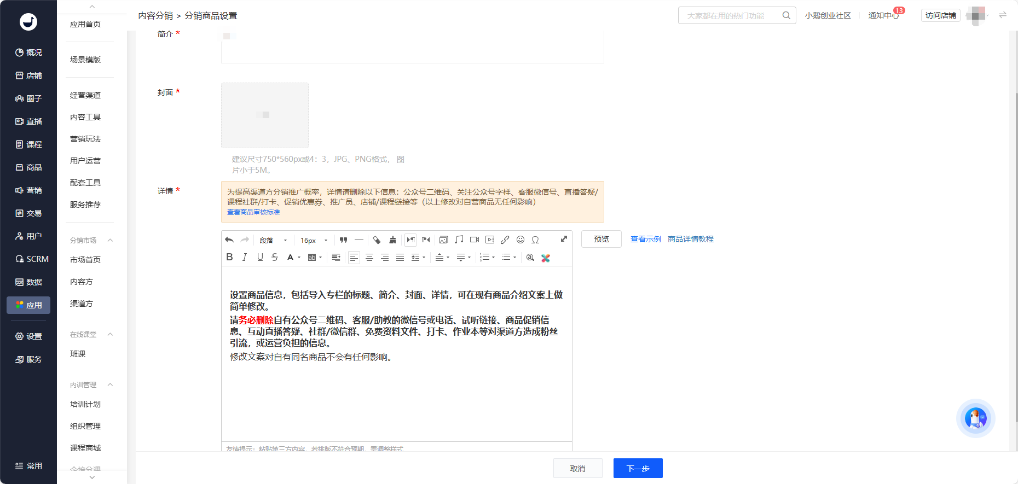Image resolution: width=1018 pixels, height=484 pixels.
Task: Click the format brush icon
Action: pos(392,240)
